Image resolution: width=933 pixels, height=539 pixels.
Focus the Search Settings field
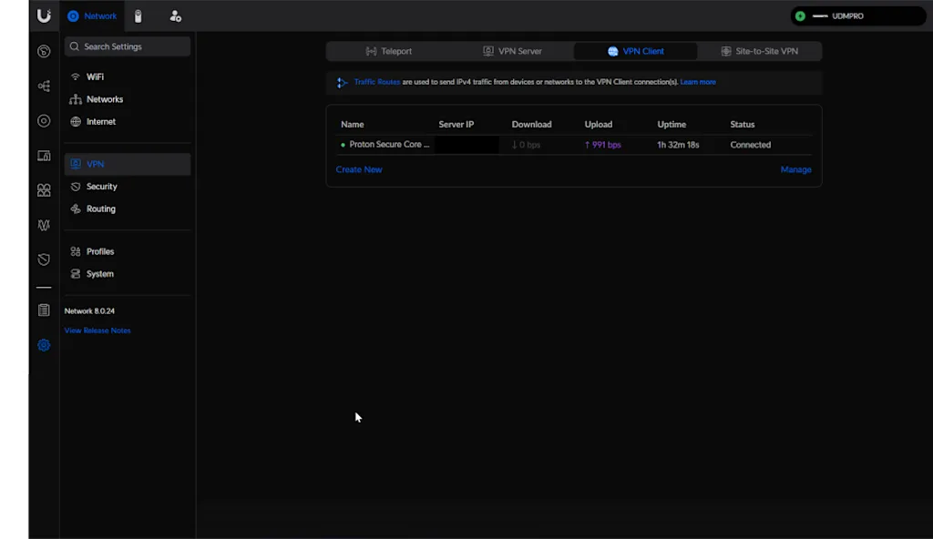128,46
